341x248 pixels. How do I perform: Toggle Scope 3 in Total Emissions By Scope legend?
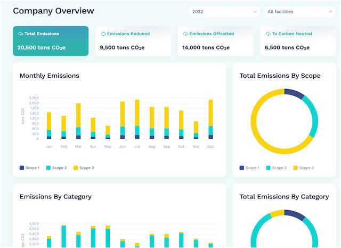tap(304, 167)
